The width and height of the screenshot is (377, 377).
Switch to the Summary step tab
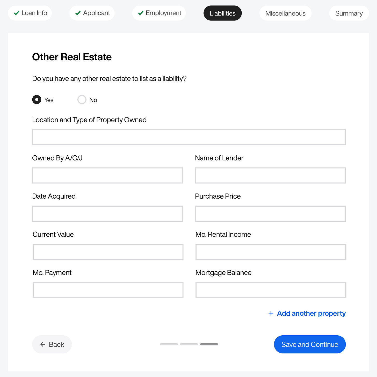pyautogui.click(x=349, y=13)
